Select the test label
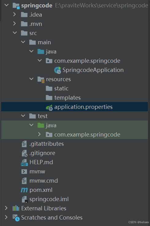The height and width of the screenshot is (226, 150). (x=43, y=116)
